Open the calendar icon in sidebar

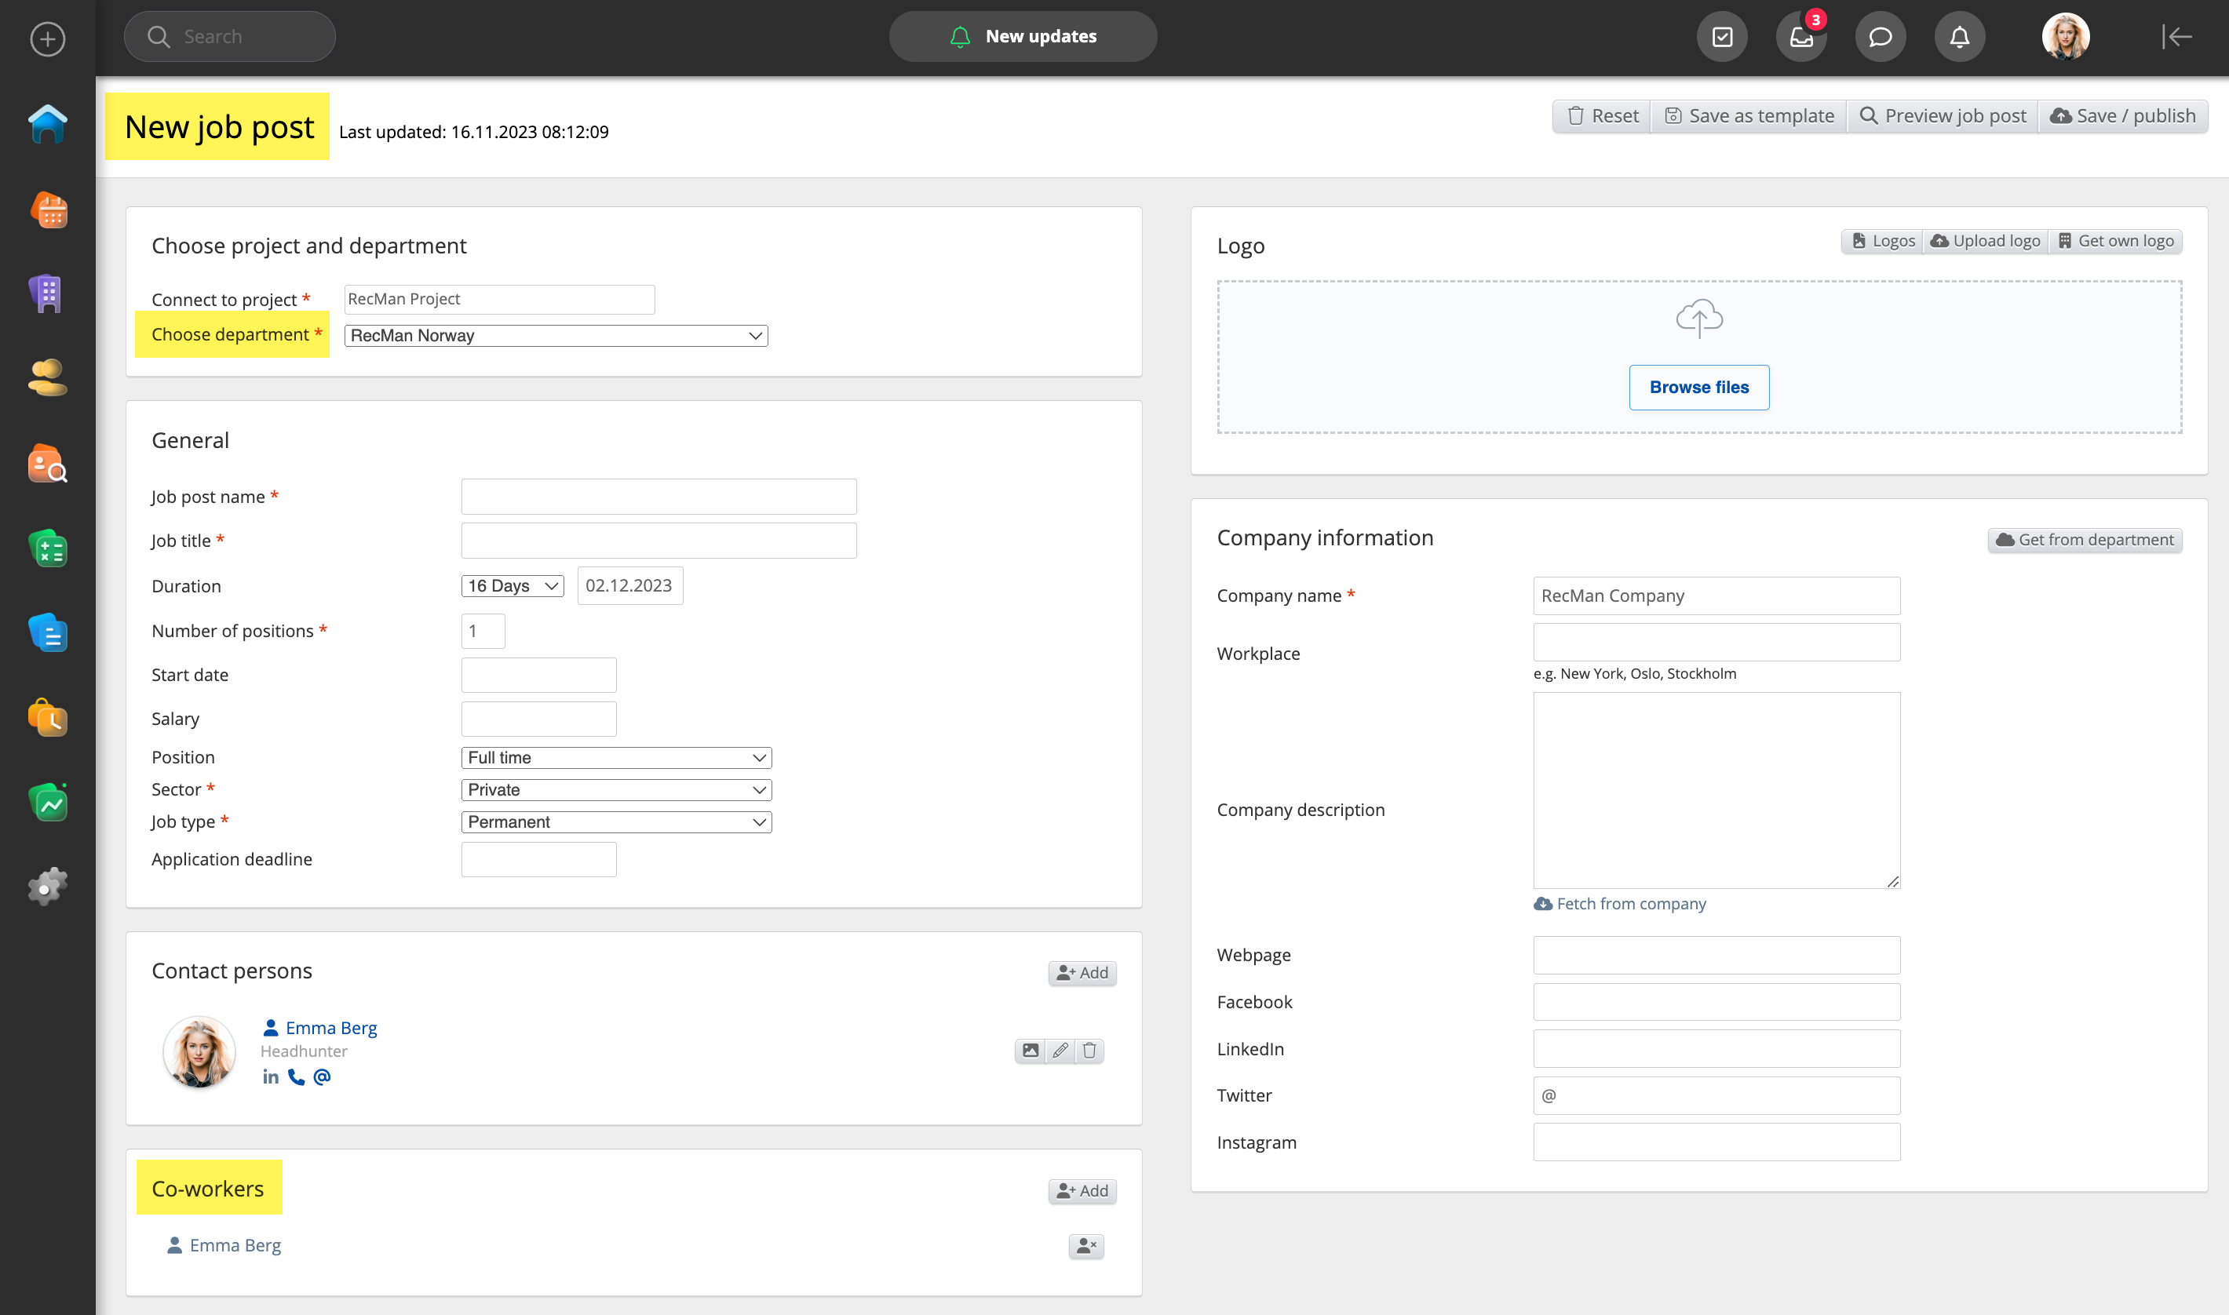tap(48, 211)
